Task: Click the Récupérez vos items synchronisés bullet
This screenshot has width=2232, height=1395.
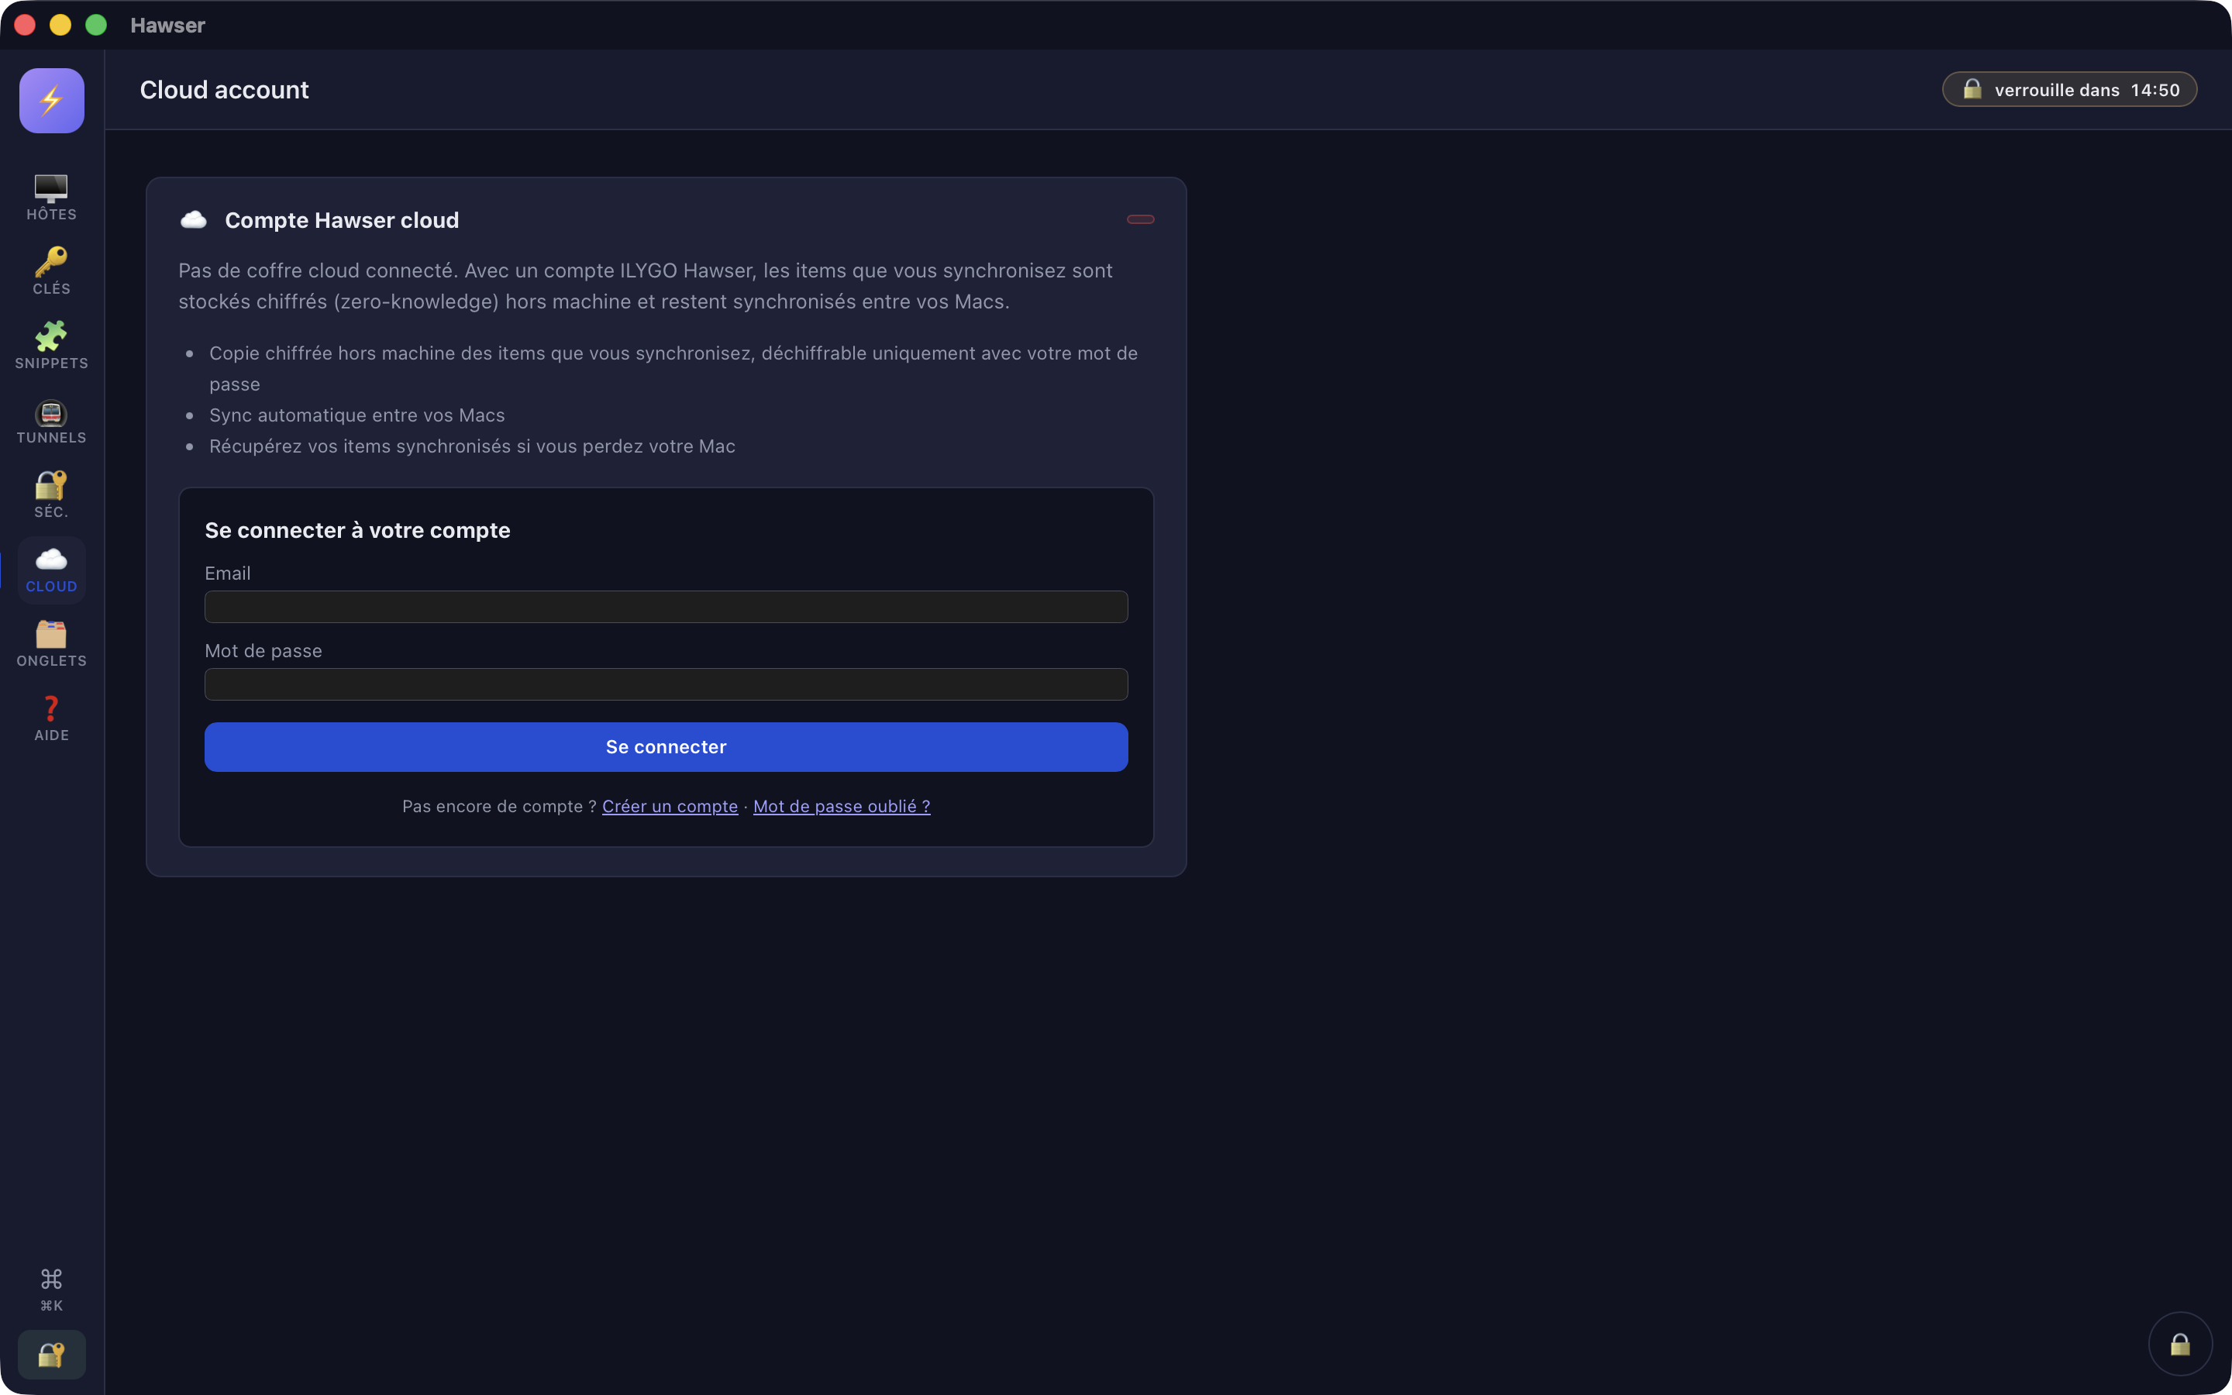Action: pos(472,446)
